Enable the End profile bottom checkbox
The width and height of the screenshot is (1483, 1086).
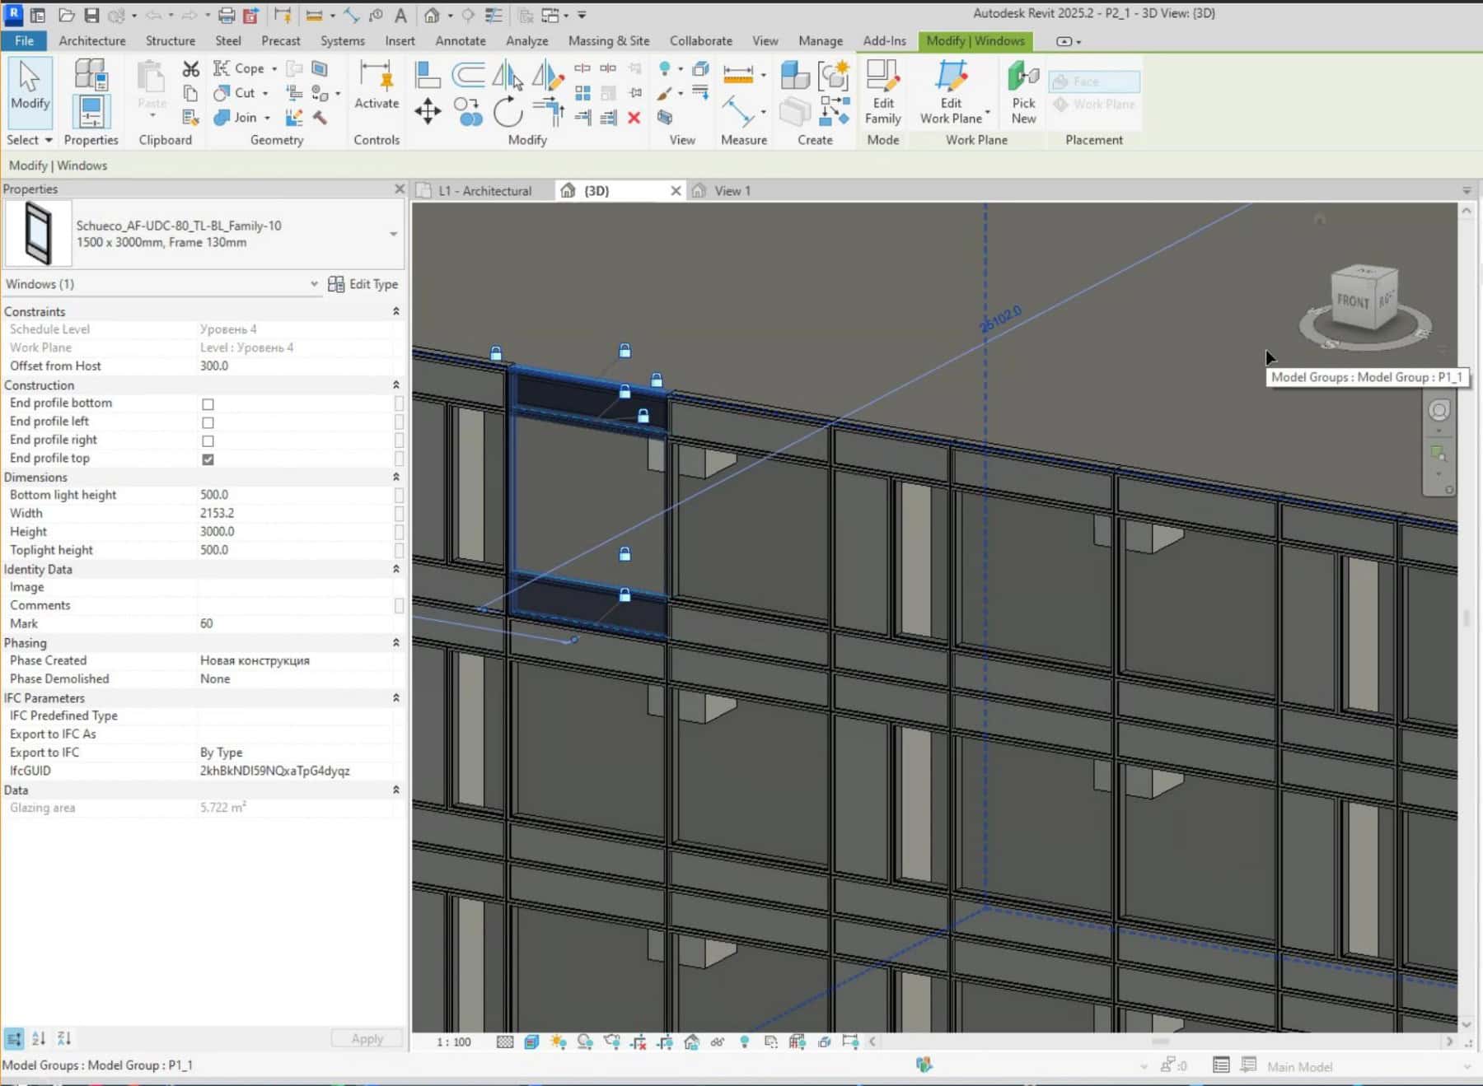(208, 404)
